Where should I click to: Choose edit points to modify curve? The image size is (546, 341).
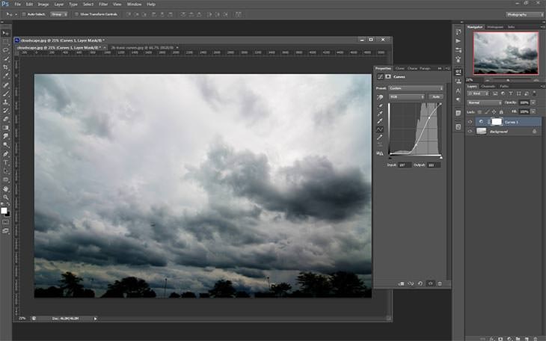380,129
